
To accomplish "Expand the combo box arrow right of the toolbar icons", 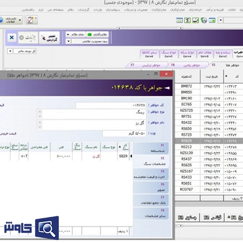I will click(221, 20).
